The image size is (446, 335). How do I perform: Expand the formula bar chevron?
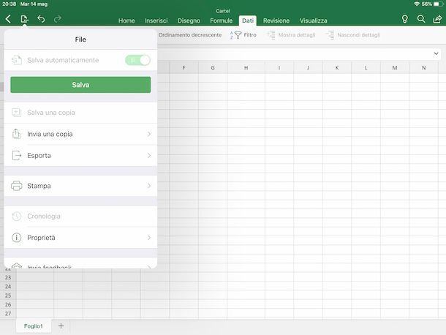(436, 53)
